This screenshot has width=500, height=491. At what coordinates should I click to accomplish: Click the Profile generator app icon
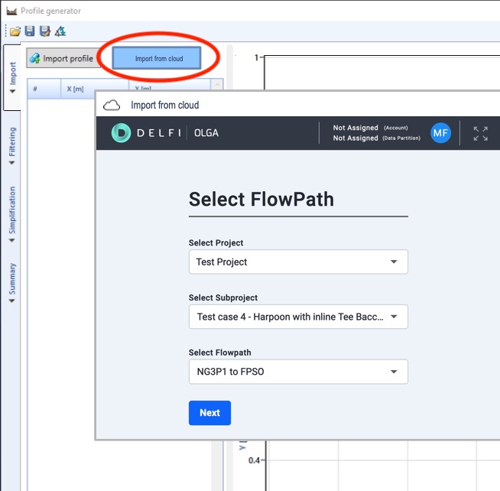pos(11,11)
